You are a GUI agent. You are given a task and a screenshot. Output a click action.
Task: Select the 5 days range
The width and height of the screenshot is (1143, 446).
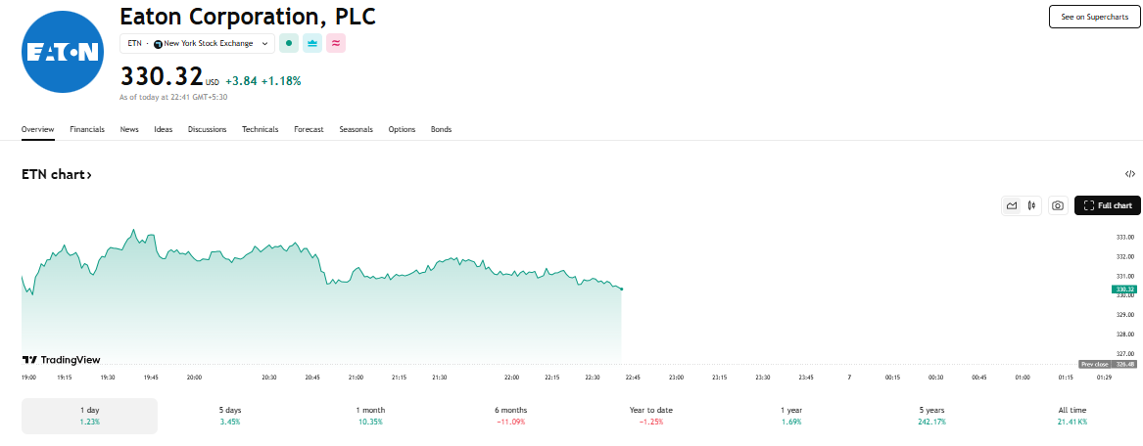229,417
